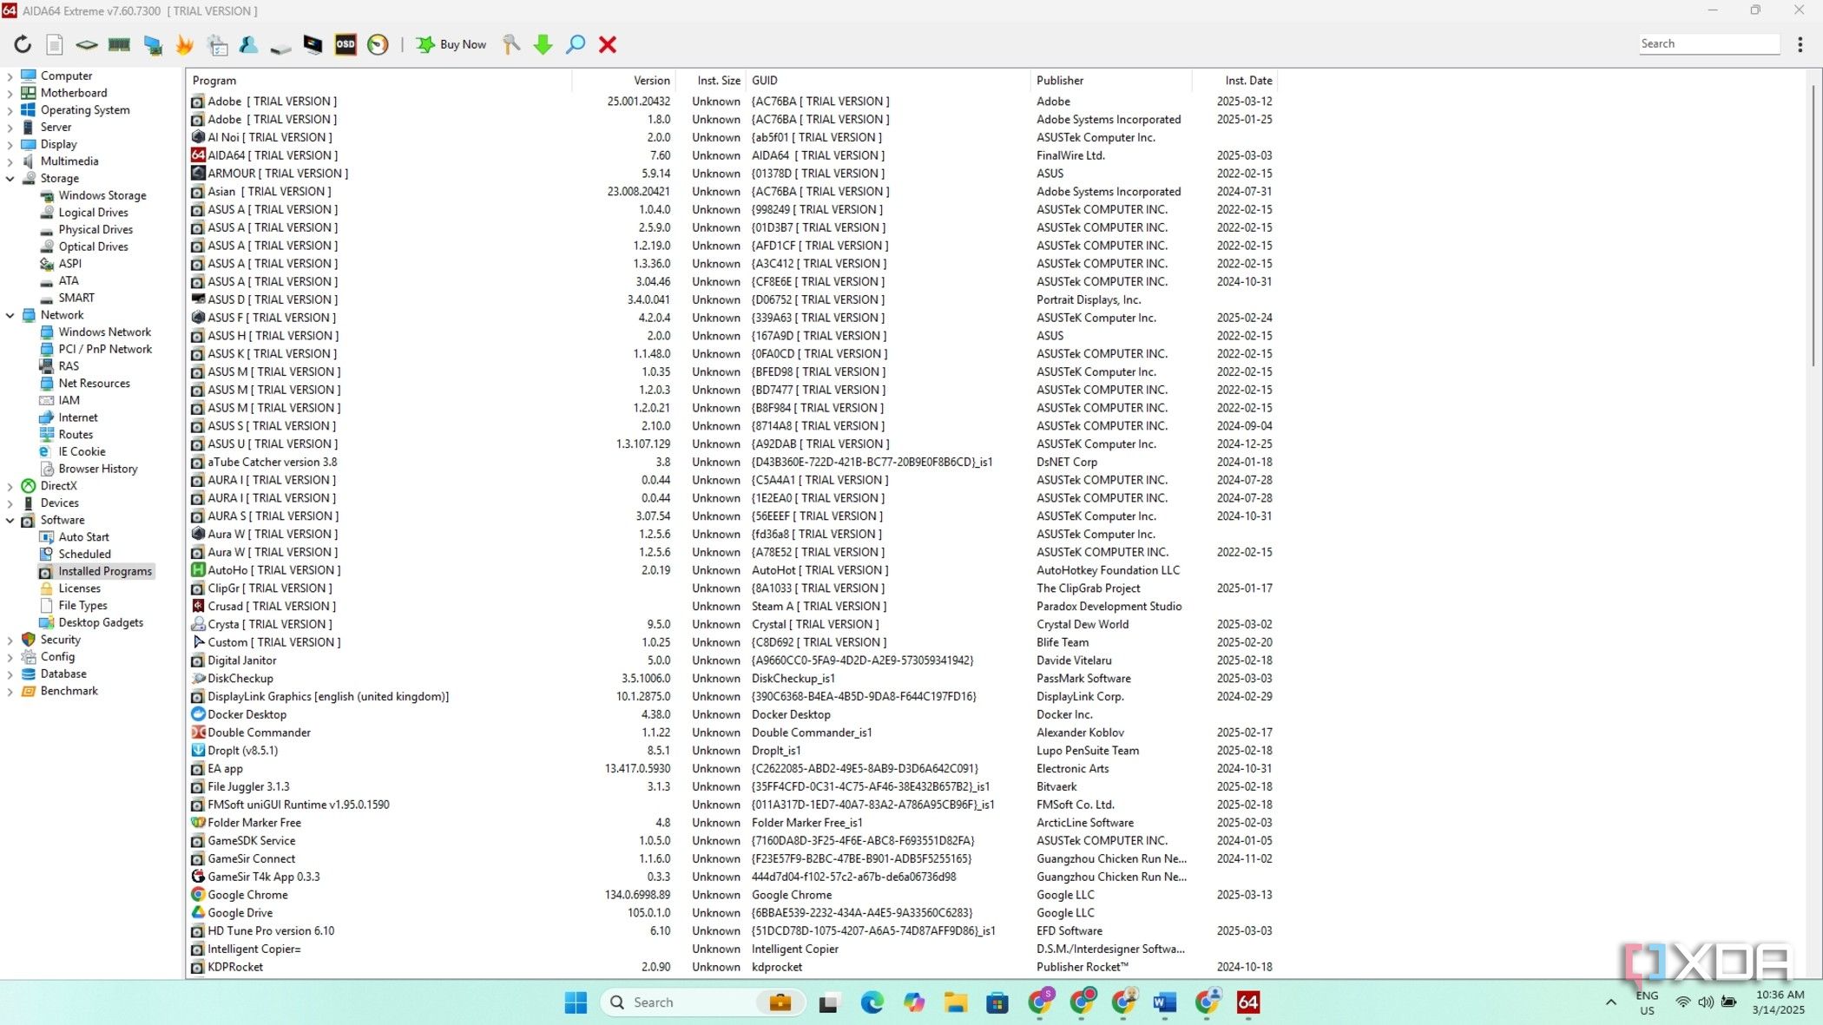Click the Refresh toolbar icon
Viewport: 1823px width, 1025px height.
(x=23, y=44)
